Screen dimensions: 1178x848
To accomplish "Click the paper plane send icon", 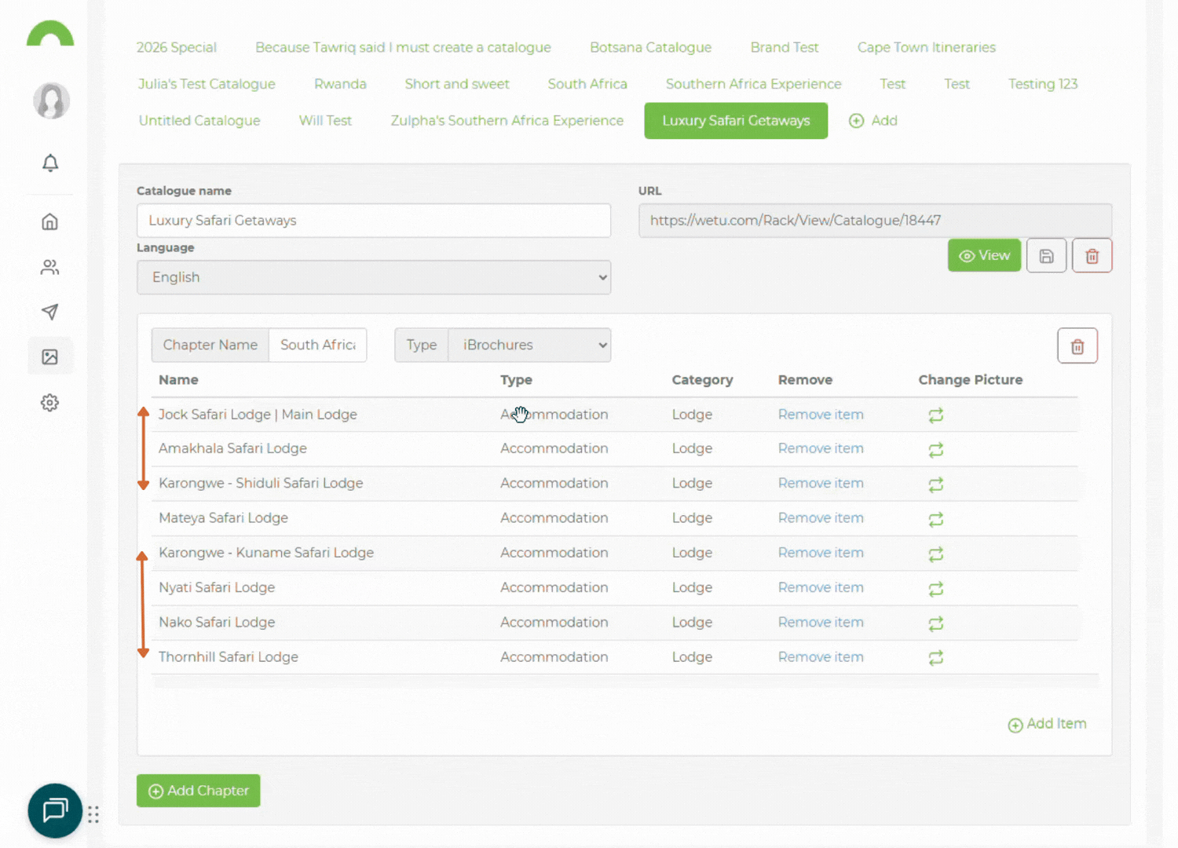I will tap(50, 312).
